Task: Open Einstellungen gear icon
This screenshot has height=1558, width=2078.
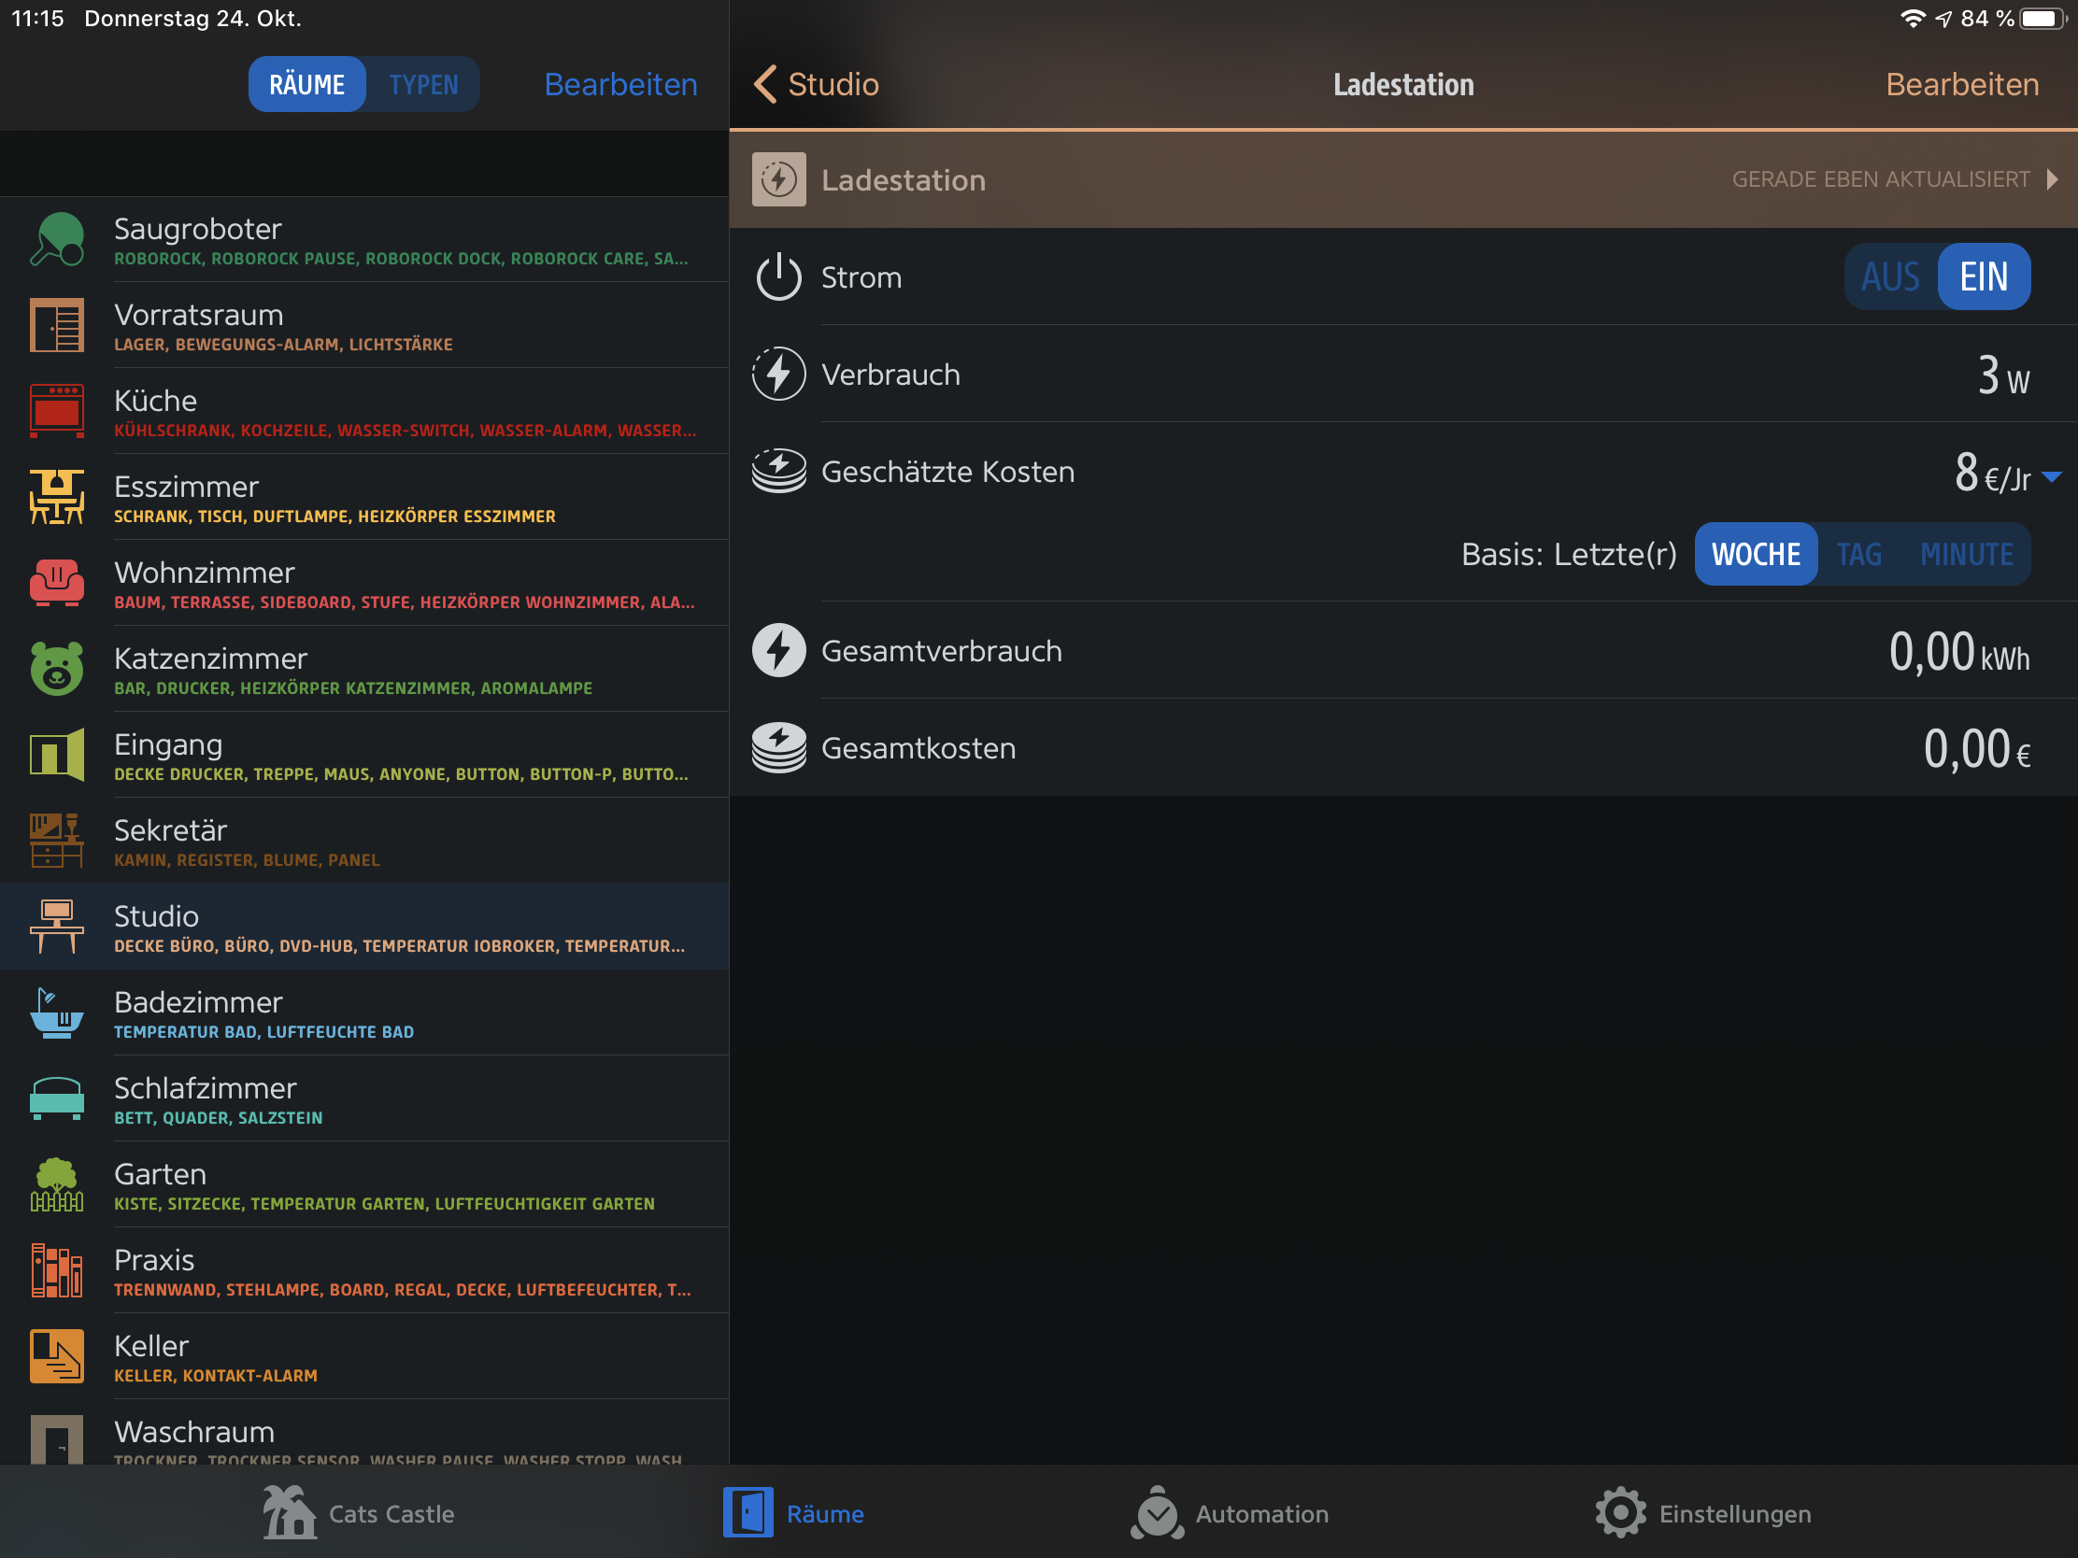Action: coord(1620,1513)
